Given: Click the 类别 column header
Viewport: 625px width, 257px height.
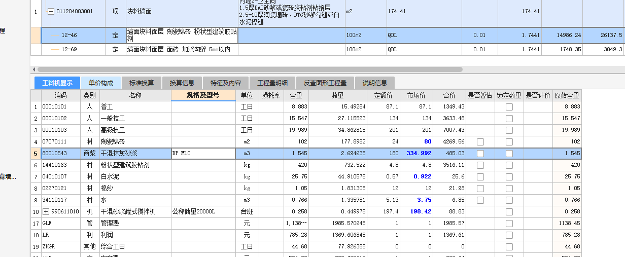Looking at the screenshot, I should (90, 95).
